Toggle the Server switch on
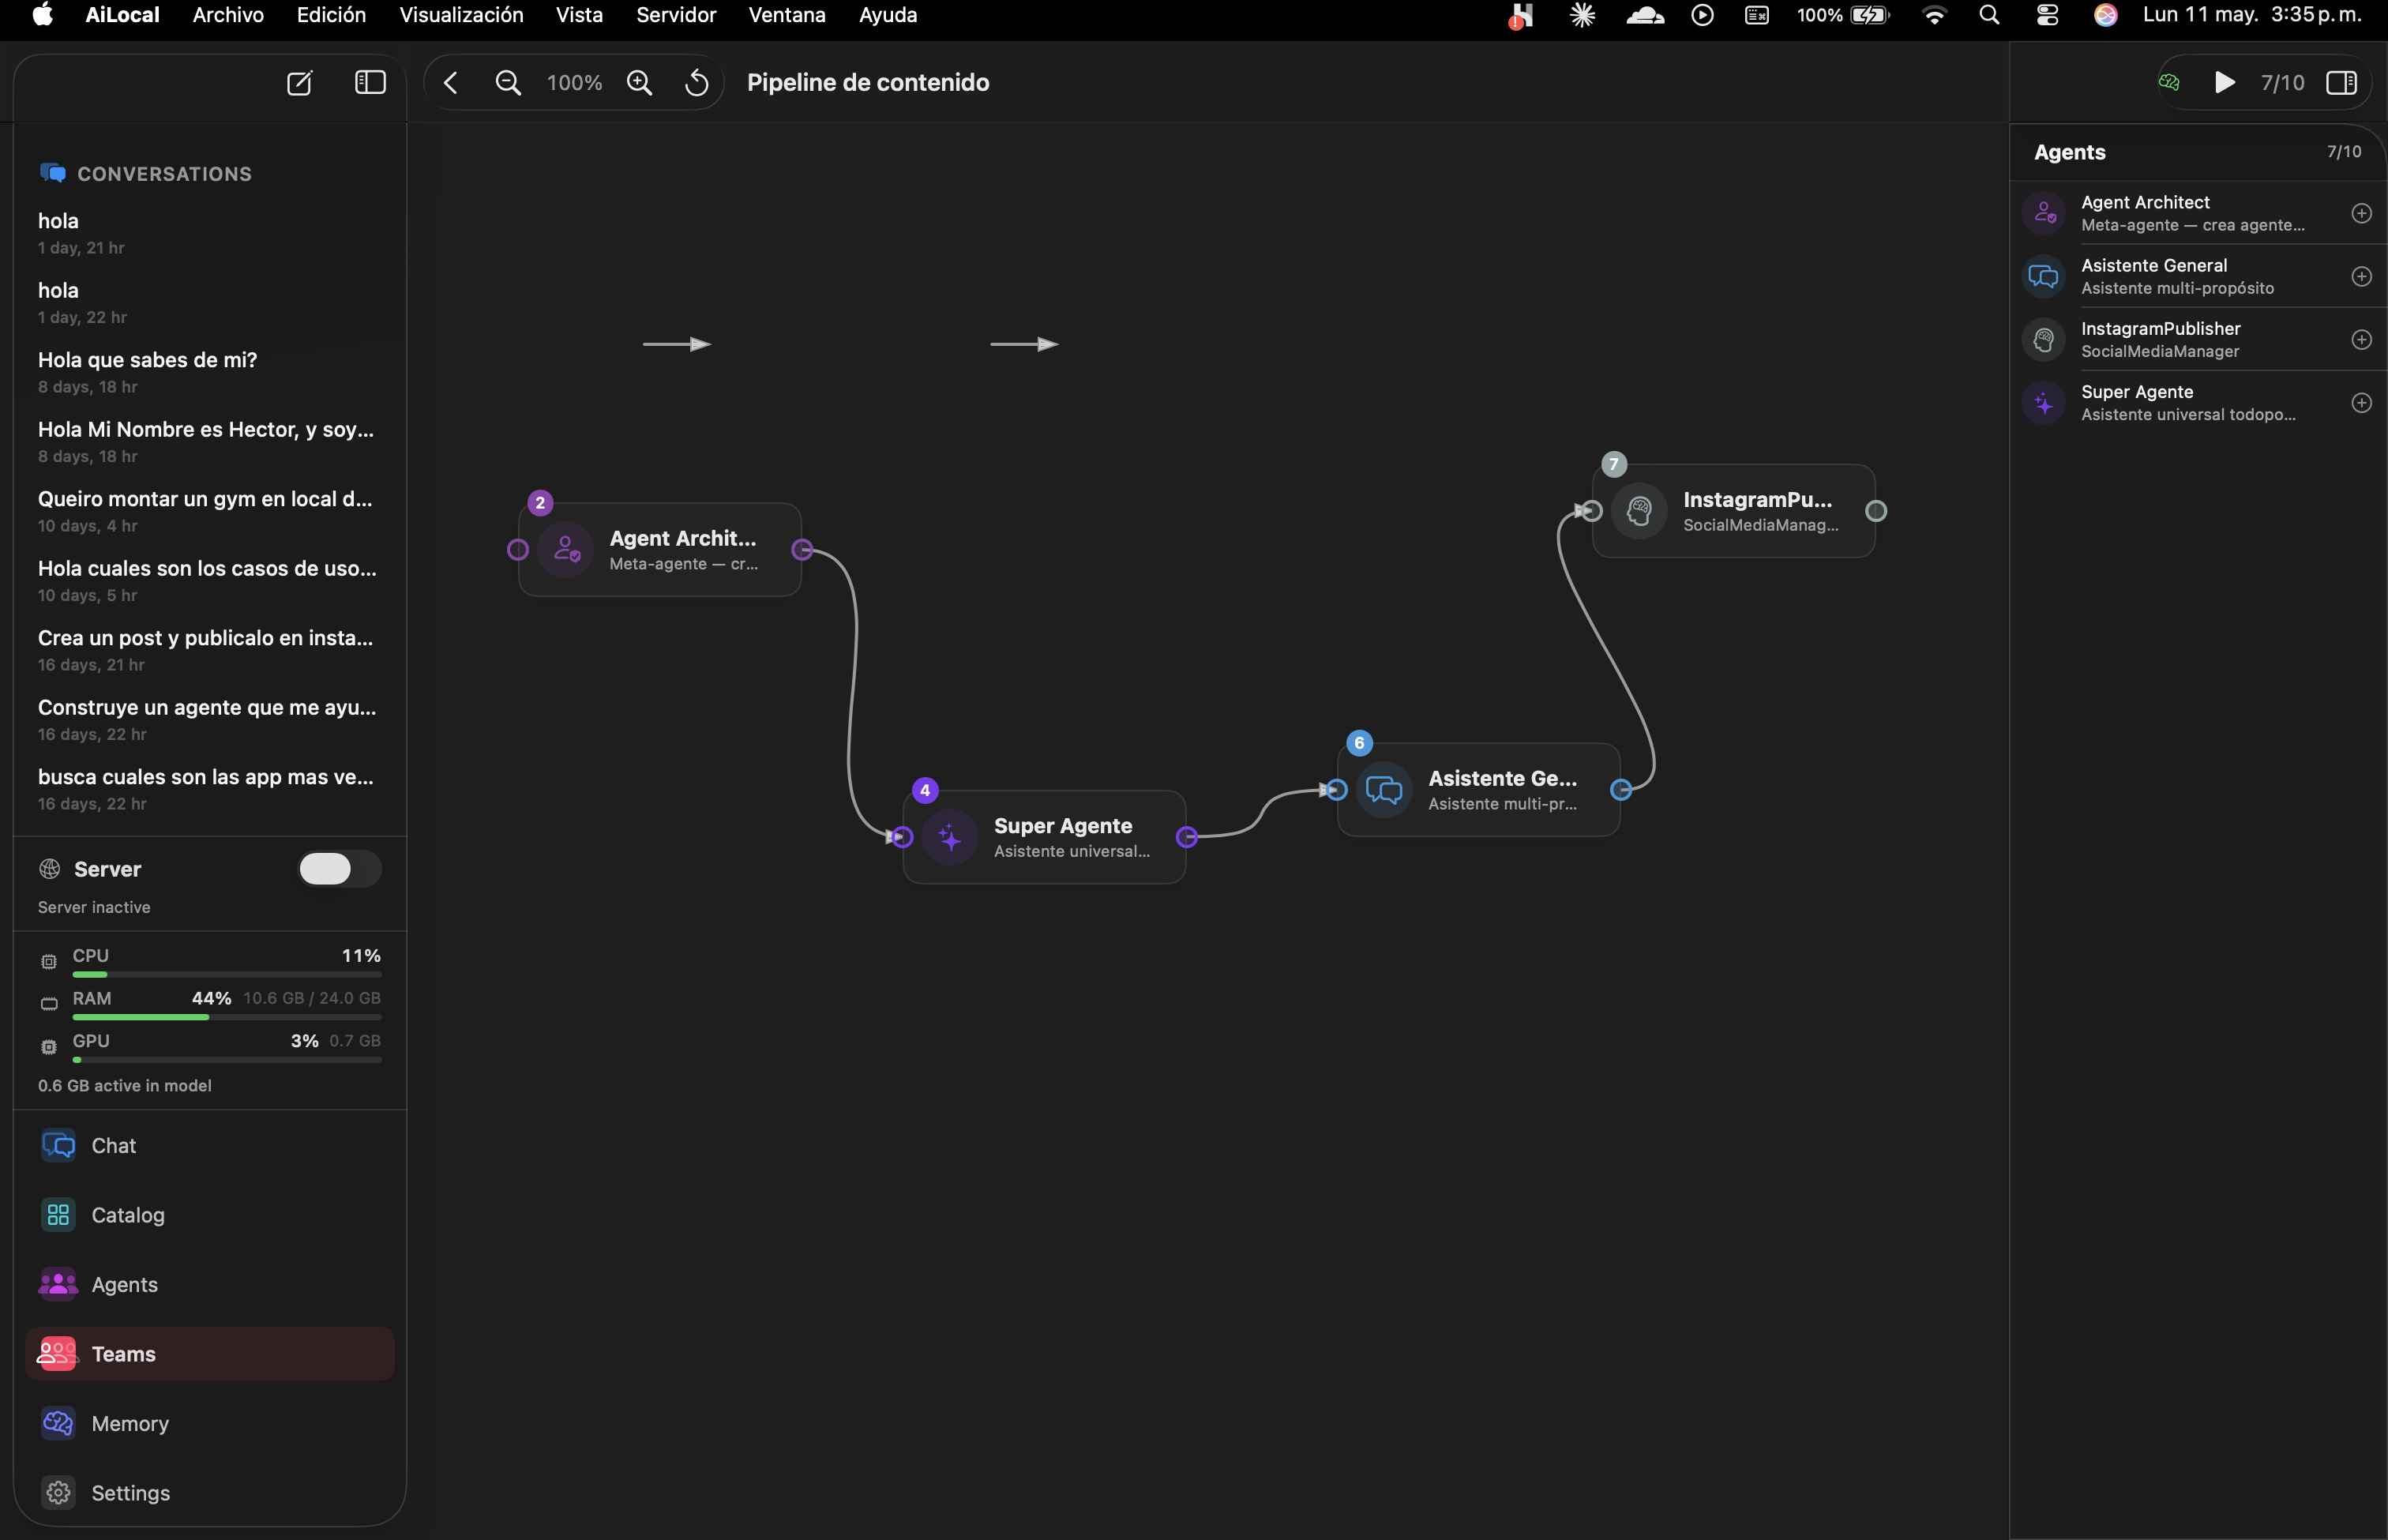The height and width of the screenshot is (1540, 2388). pyautogui.click(x=339, y=869)
